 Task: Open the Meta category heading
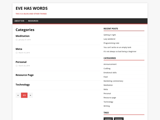(x=19, y=49)
